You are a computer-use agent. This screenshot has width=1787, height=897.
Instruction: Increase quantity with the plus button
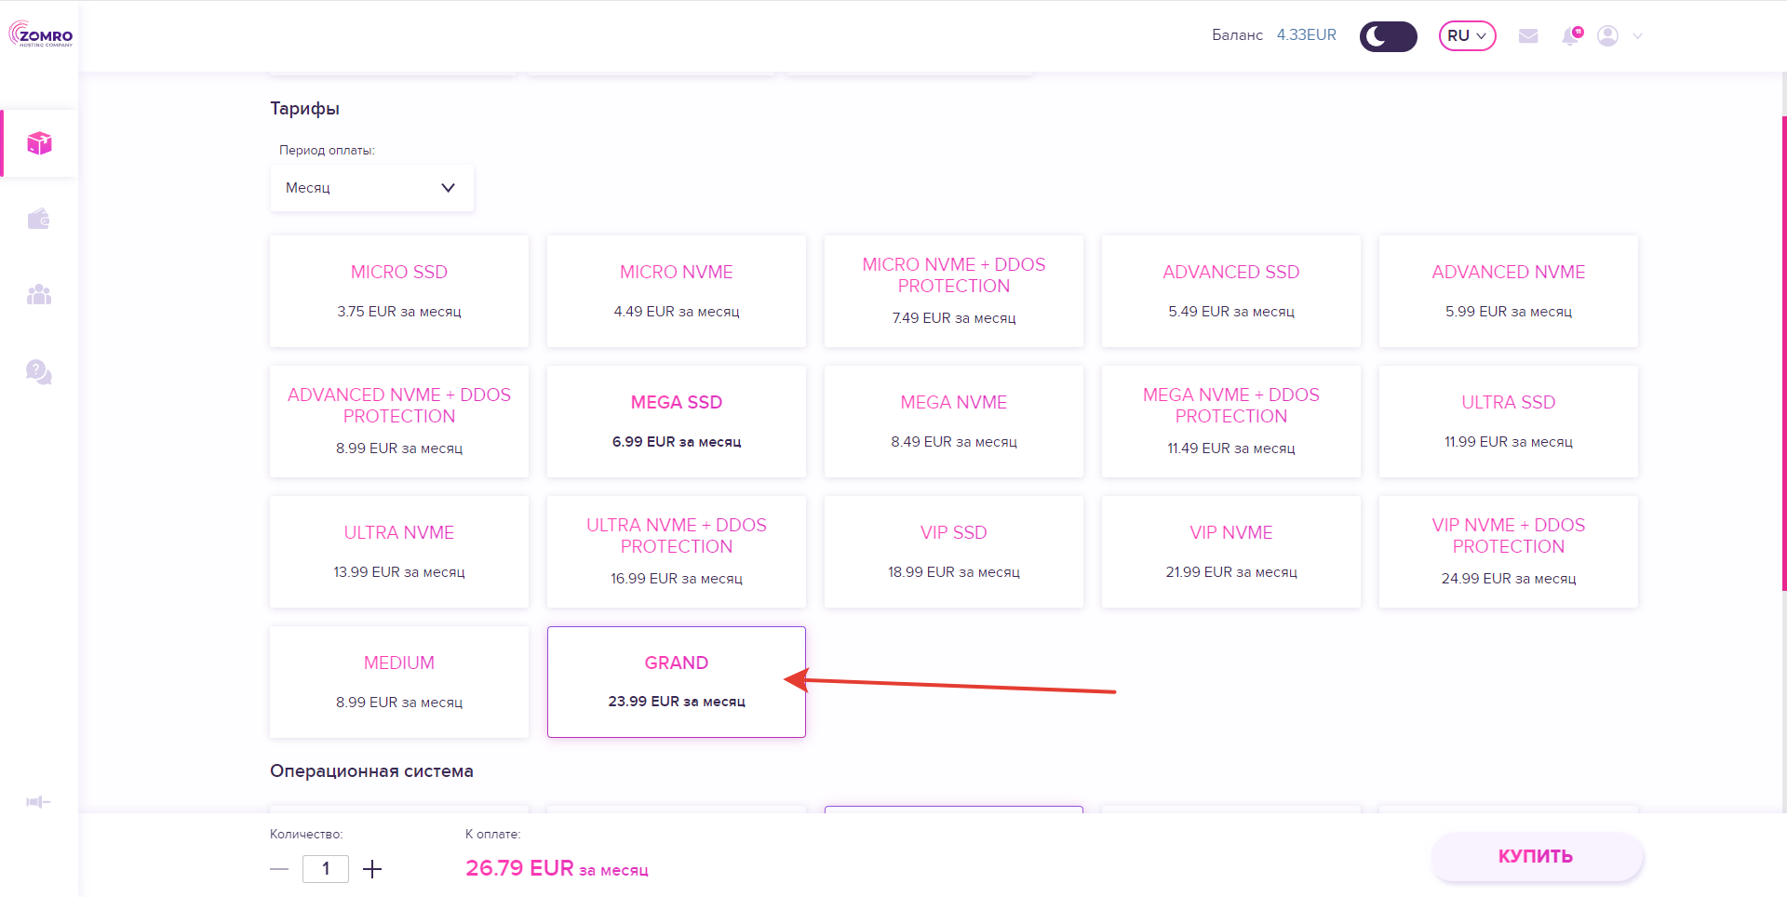[x=372, y=869]
